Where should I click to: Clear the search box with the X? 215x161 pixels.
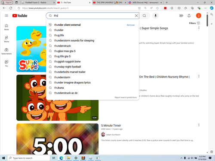136,15
